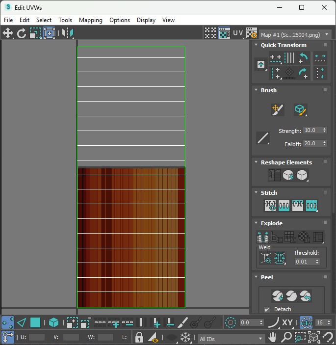The width and height of the screenshot is (336, 345).
Task: Open the Map #1 texture dropdown
Action: (295, 34)
